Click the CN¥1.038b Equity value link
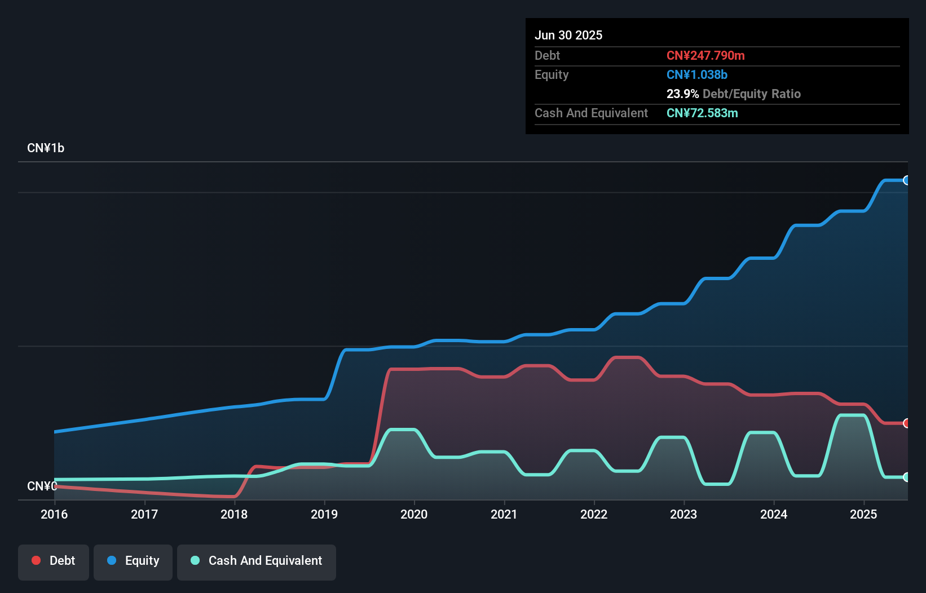The width and height of the screenshot is (926, 593). pyautogui.click(x=697, y=74)
